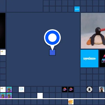
Task: Select the orange shopping bag parcel
Action: (x=71, y=102)
